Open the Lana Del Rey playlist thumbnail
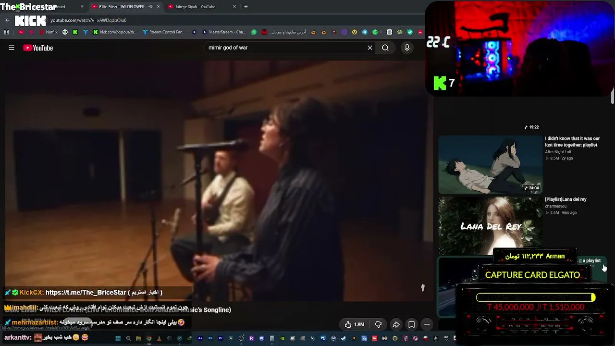This screenshot has width=615, height=346. pos(490,225)
